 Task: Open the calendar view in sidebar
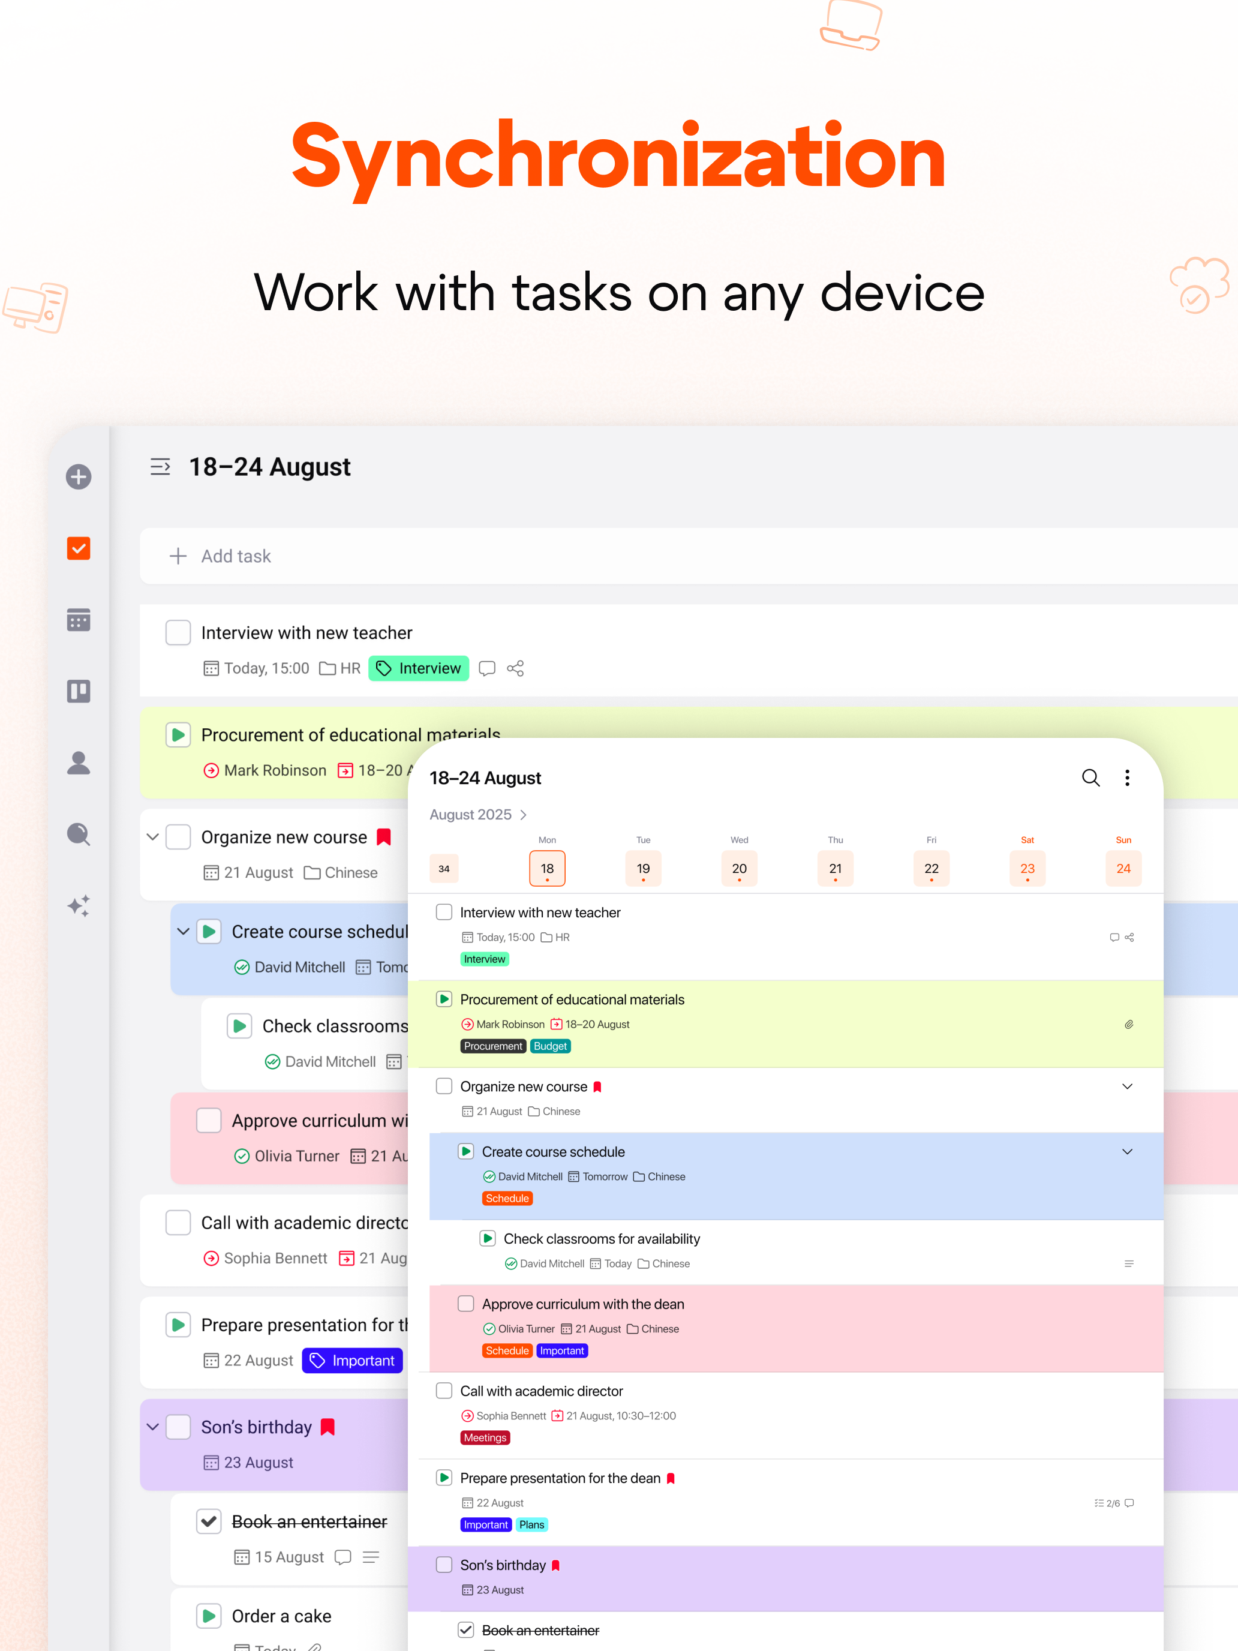(79, 620)
